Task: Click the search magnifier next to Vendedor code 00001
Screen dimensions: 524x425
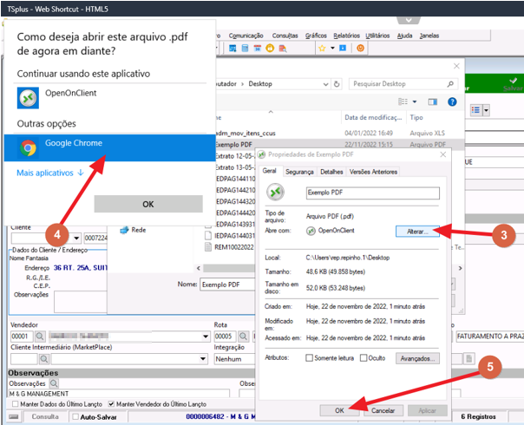Action: 40,337
